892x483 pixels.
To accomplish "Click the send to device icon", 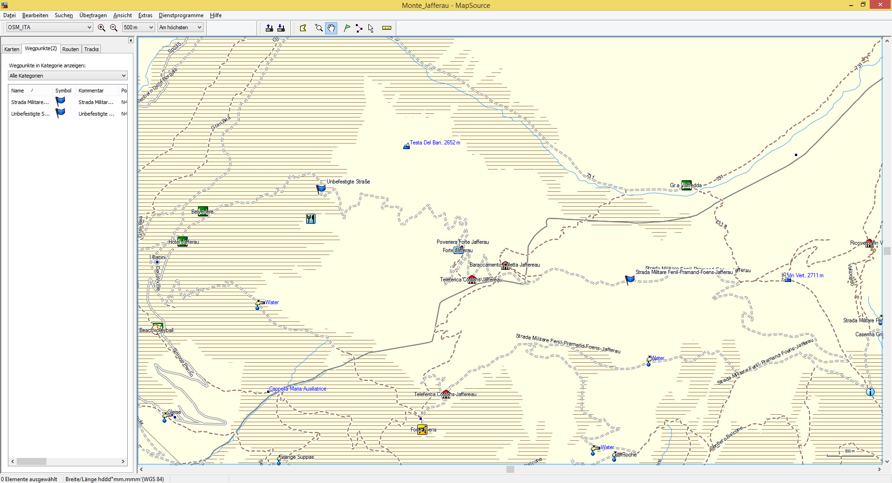I will pos(269,28).
